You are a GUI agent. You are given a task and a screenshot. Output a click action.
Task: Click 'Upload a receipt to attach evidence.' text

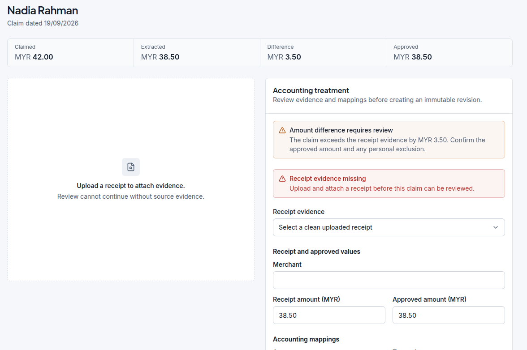[x=131, y=186]
